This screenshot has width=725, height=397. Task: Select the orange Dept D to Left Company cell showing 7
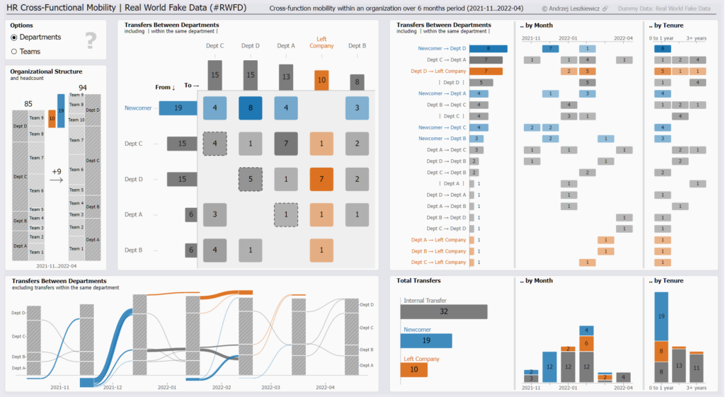pos(321,179)
